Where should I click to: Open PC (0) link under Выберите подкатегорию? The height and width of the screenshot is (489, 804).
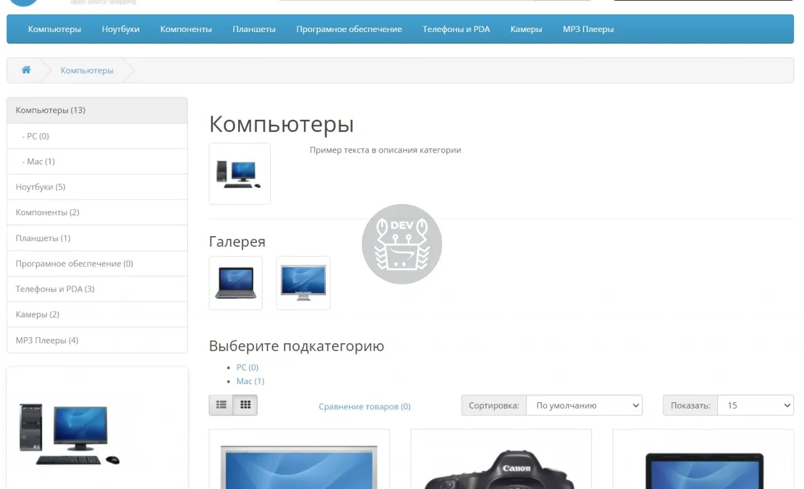click(x=247, y=367)
